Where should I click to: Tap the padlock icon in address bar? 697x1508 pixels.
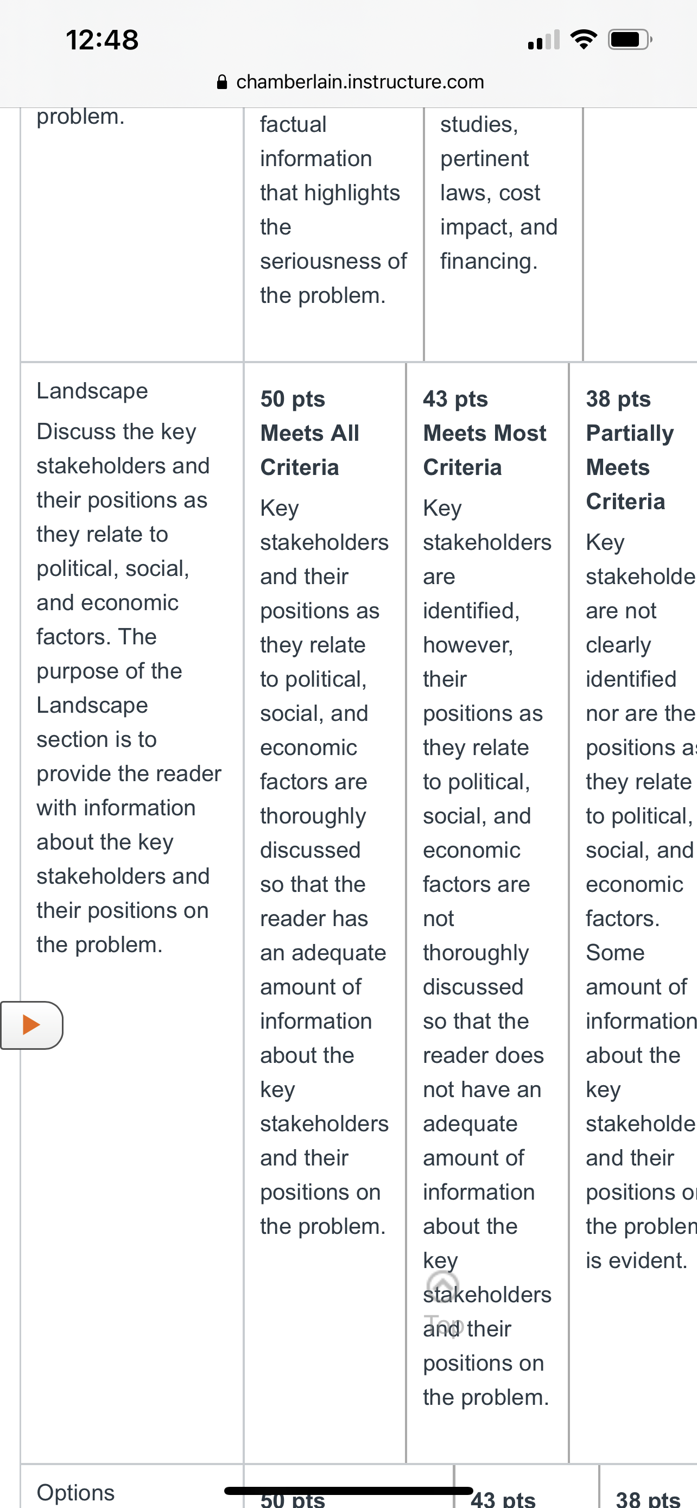(223, 81)
